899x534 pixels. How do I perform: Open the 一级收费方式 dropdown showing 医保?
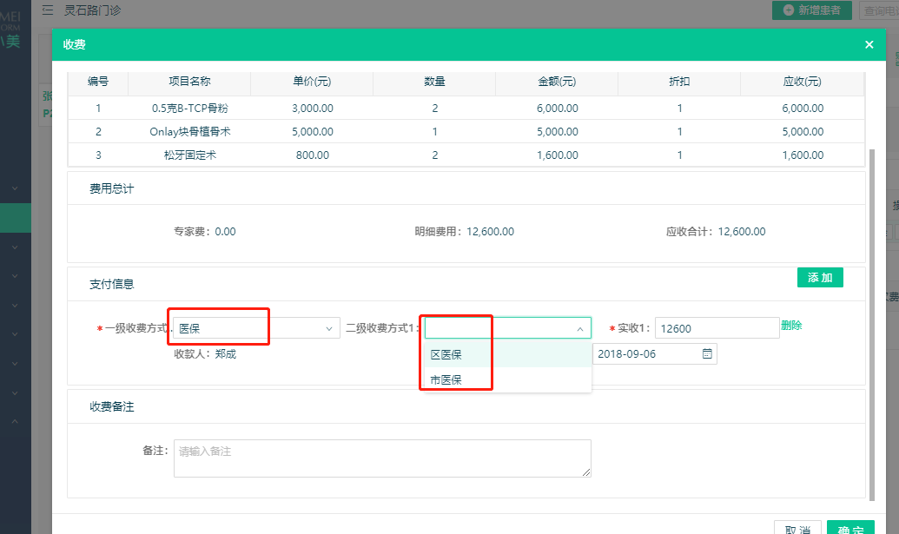[255, 328]
